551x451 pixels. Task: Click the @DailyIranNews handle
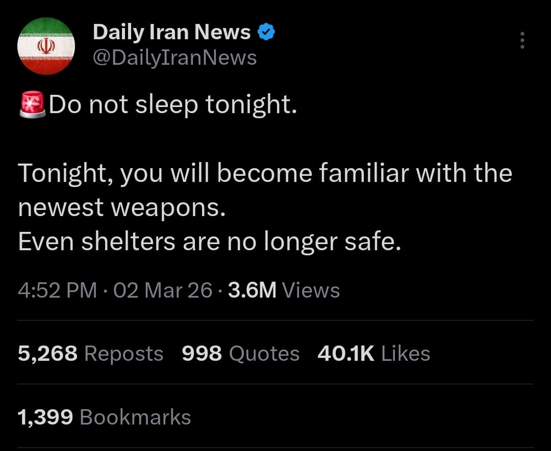pos(174,58)
